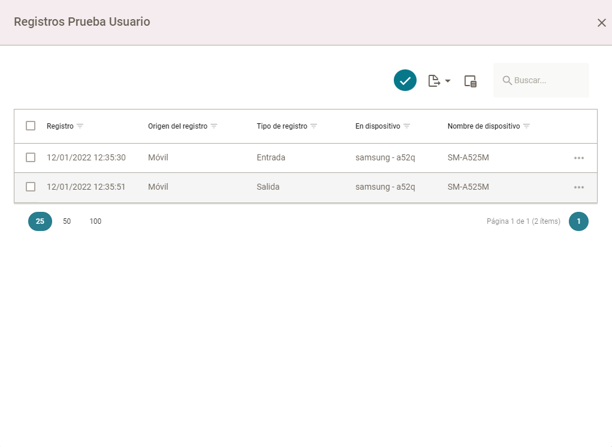Screen dimensions: 612x447
Task: Select the 12:35:51 Salida row checkbox
Action: [x=31, y=187]
